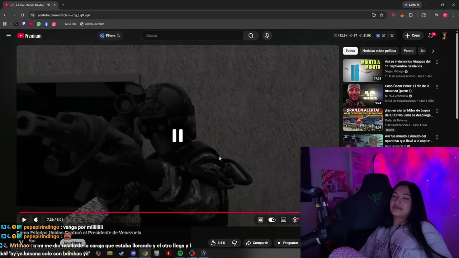Open the vidIQ Filters button
Screen dimensions: 459x258
click(110, 35)
